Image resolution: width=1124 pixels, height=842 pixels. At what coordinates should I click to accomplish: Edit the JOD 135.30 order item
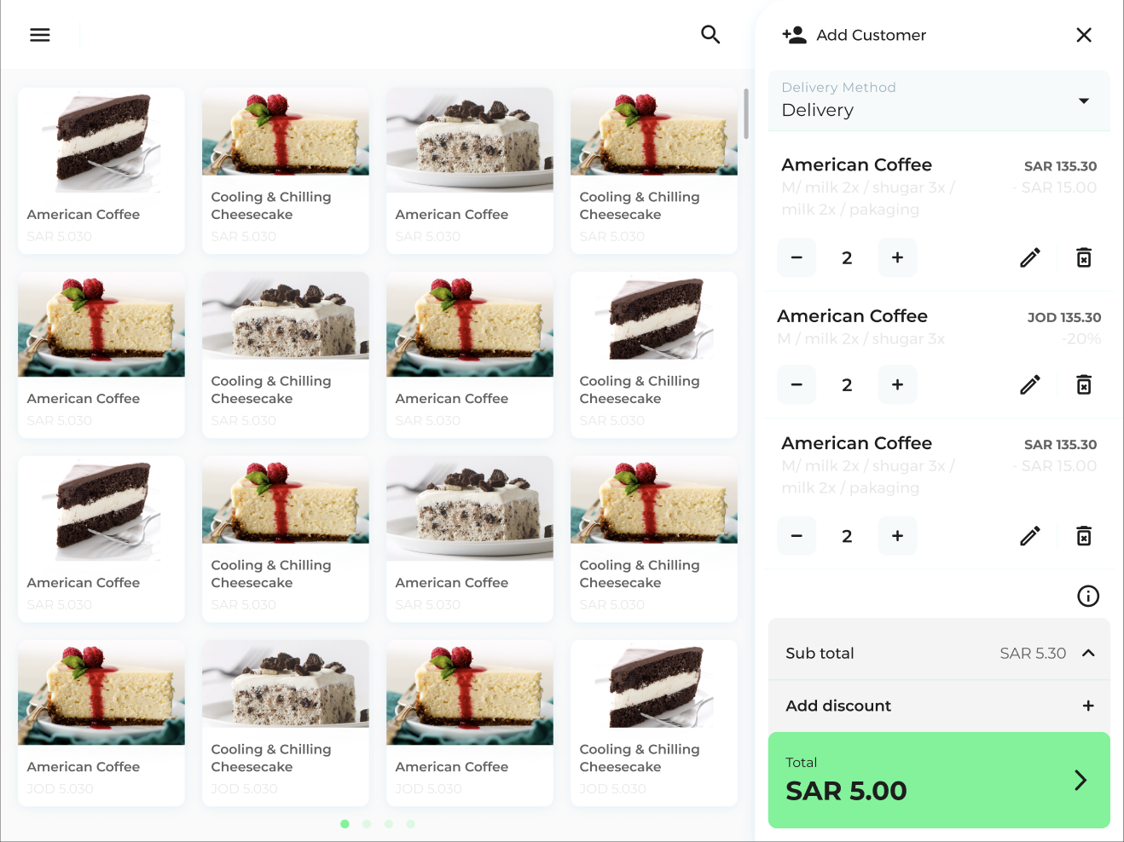[1030, 384]
